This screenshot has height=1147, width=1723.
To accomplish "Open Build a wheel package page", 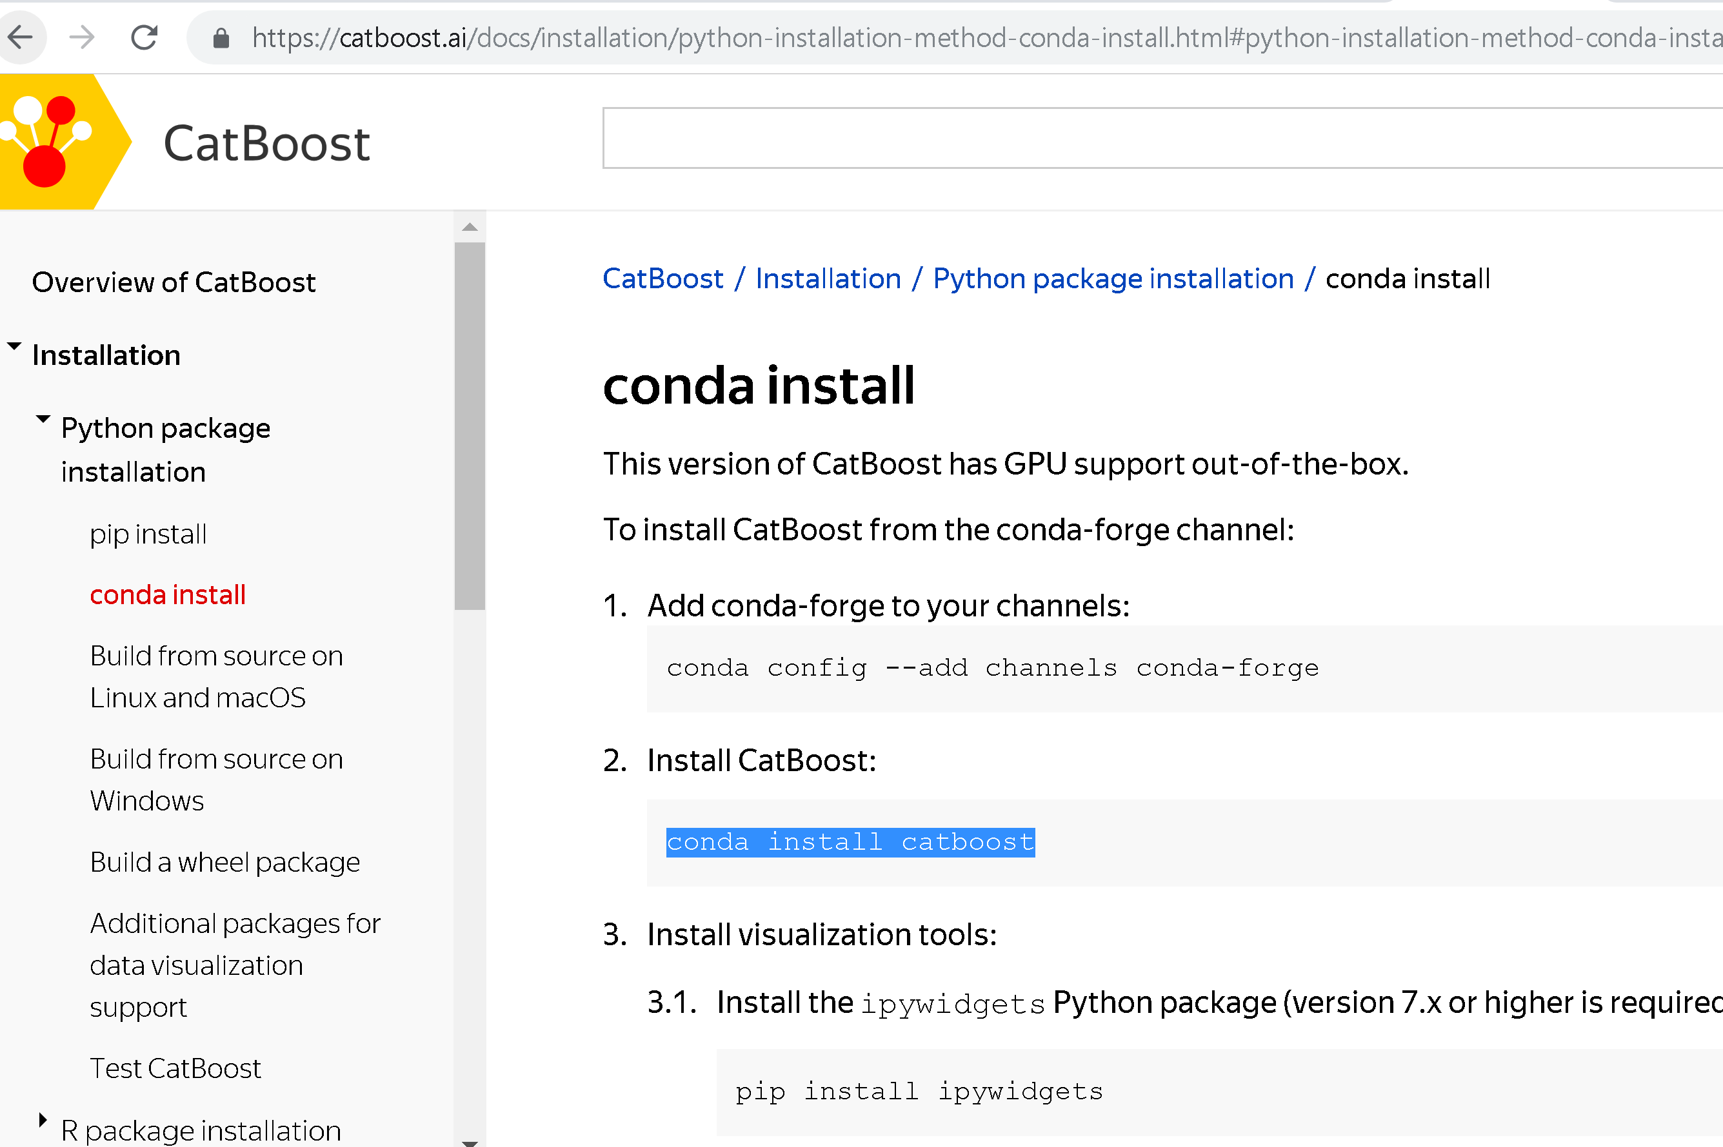I will (x=224, y=862).
